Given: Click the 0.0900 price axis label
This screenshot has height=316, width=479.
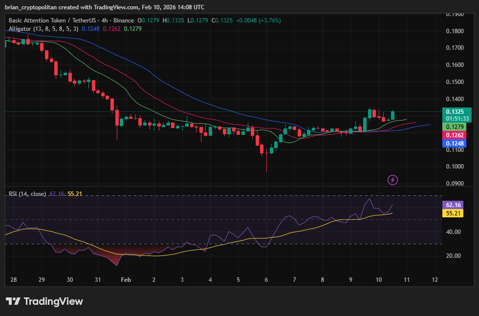Looking at the screenshot, I should pos(455,184).
